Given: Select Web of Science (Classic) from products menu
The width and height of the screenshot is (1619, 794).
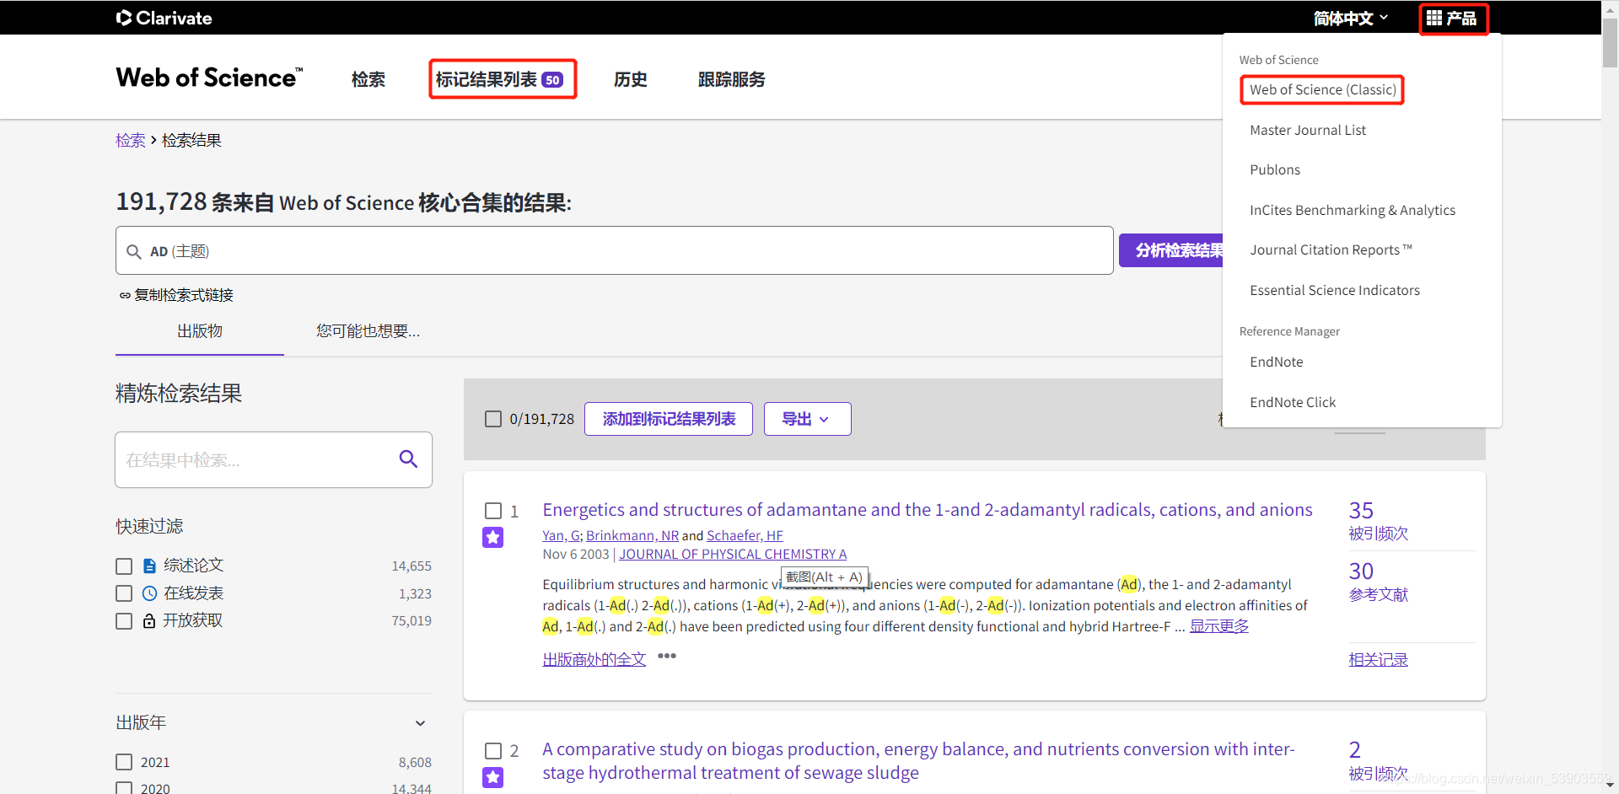Looking at the screenshot, I should coord(1323,89).
